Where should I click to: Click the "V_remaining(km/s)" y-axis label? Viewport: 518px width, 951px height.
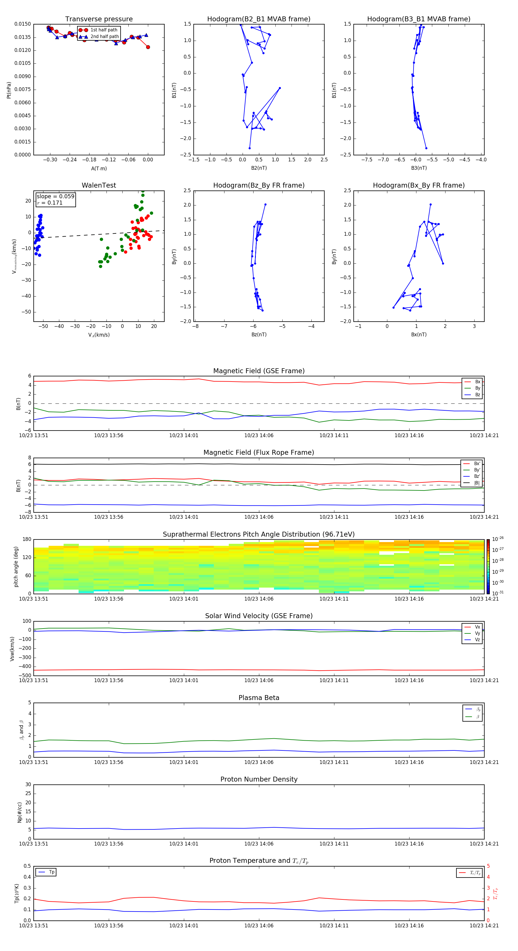[x=14, y=256]
